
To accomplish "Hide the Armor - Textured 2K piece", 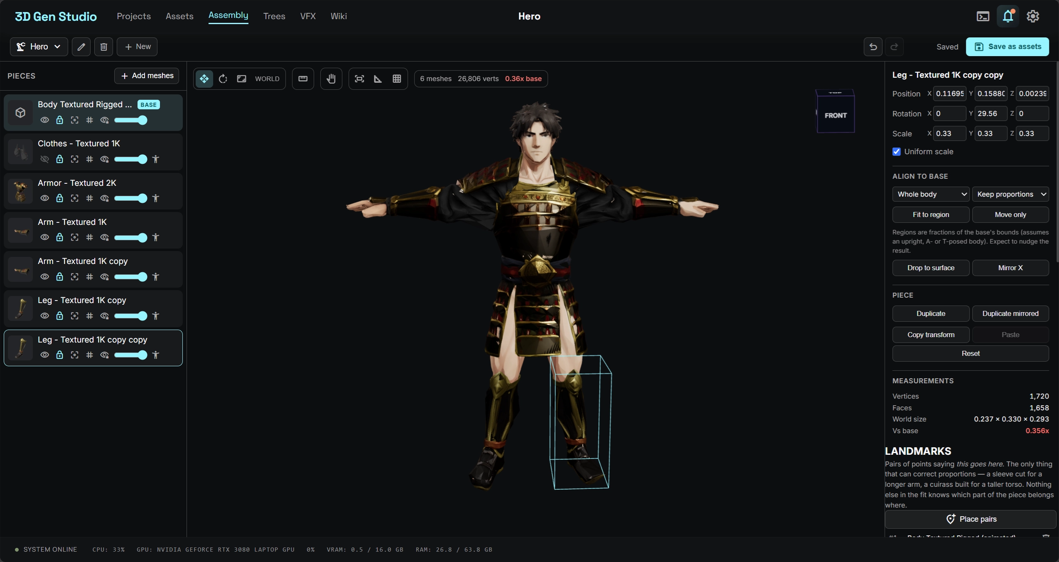I will click(x=44, y=198).
